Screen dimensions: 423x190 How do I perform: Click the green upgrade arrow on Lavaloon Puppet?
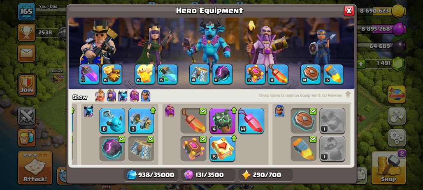[x=234, y=110]
